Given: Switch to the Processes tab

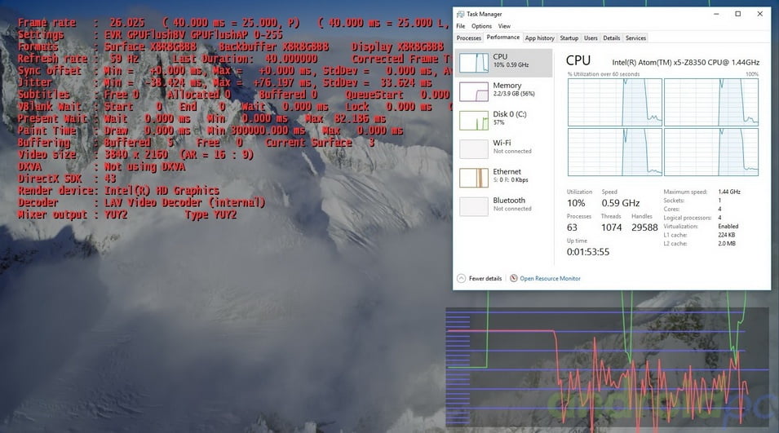Looking at the screenshot, I should click(x=469, y=38).
